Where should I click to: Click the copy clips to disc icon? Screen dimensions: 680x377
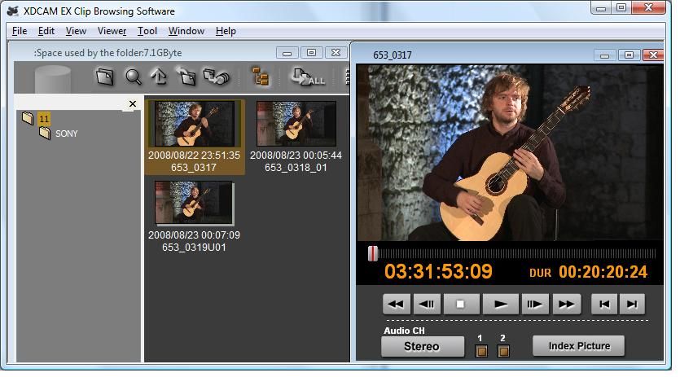pyautogui.click(x=216, y=77)
